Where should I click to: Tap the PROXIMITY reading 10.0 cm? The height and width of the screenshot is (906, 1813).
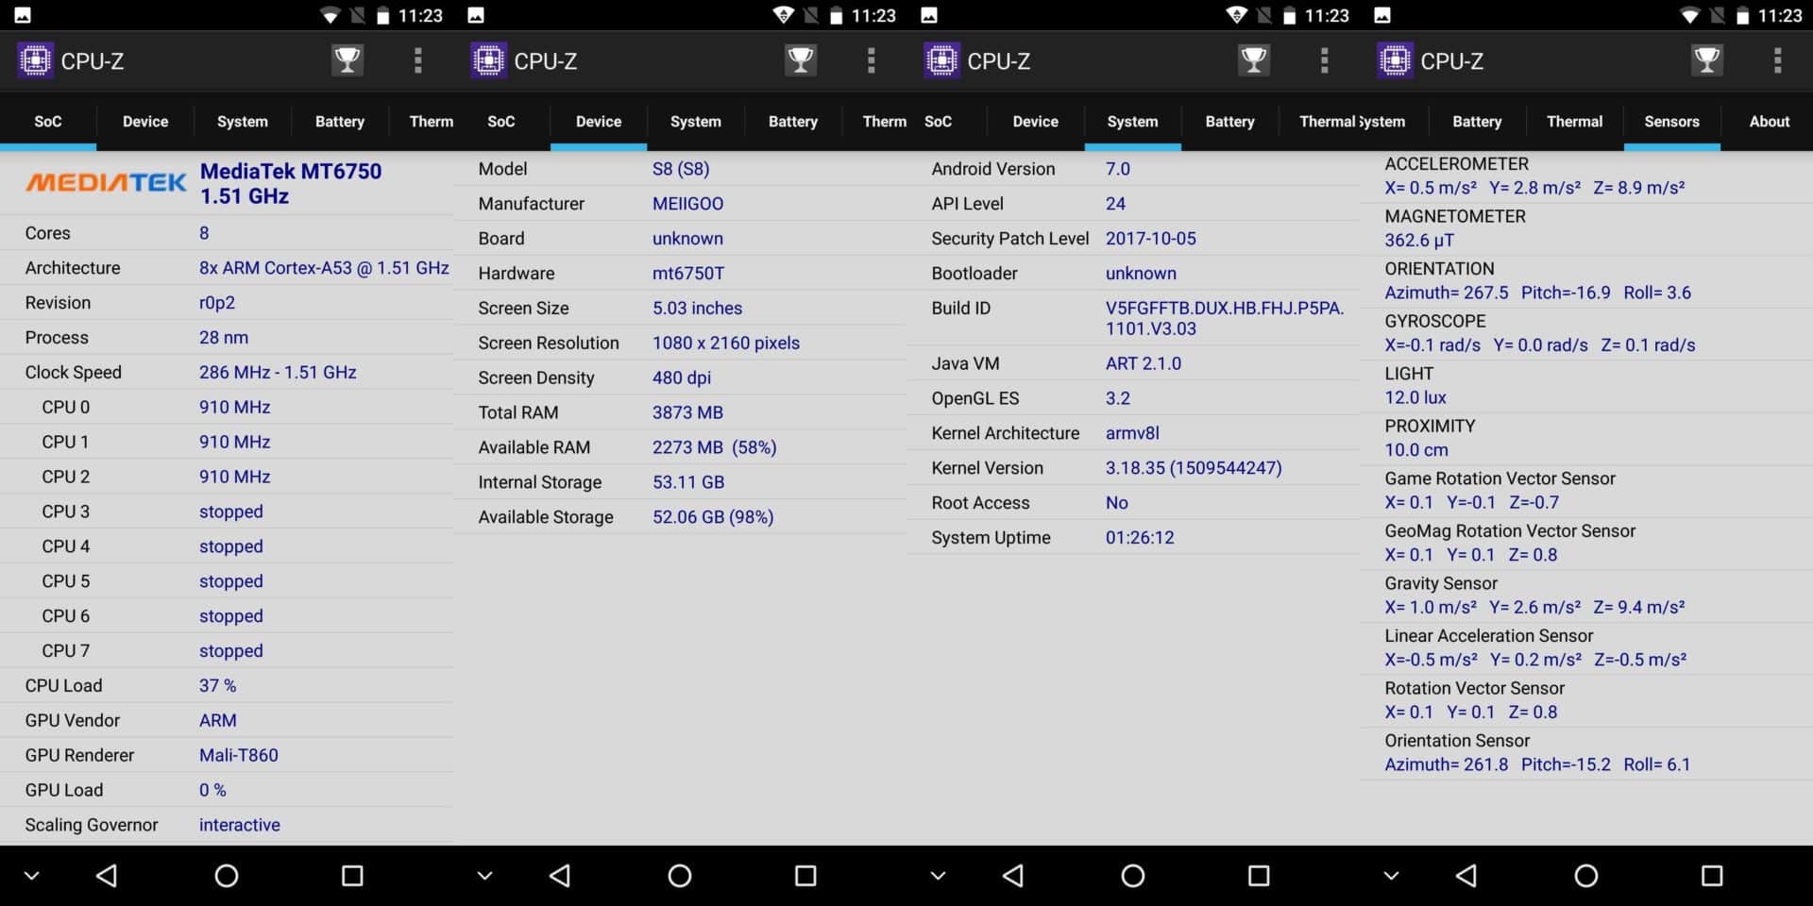[x=1416, y=450]
